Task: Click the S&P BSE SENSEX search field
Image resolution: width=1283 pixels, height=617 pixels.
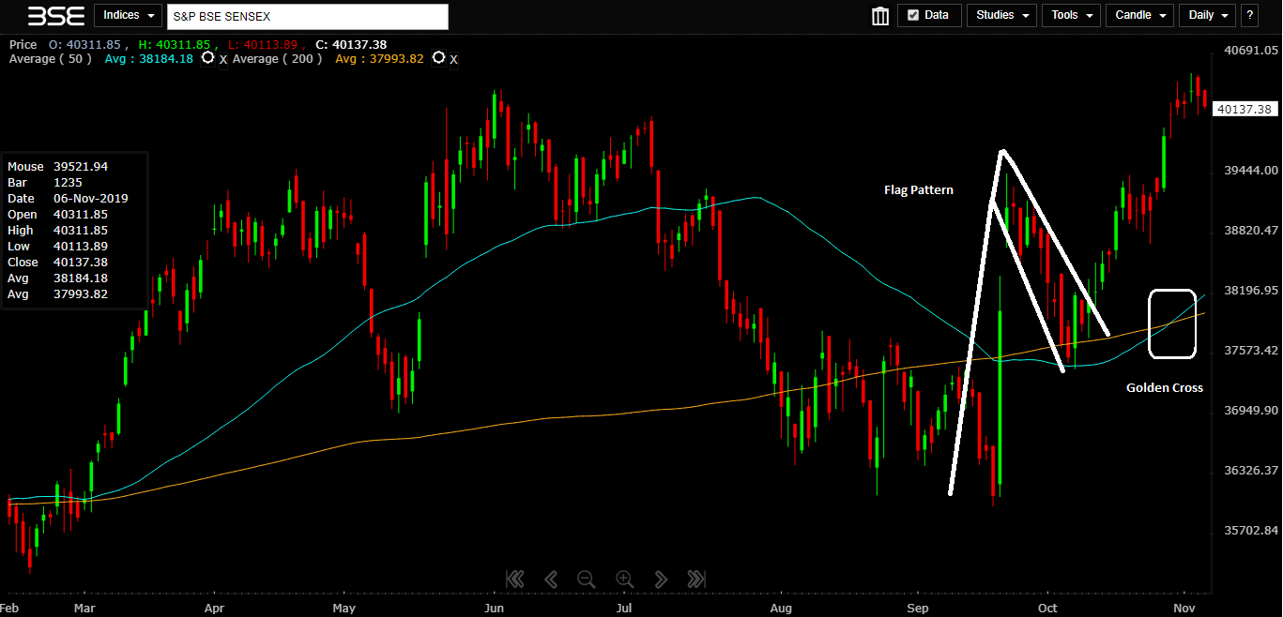Action: point(307,16)
